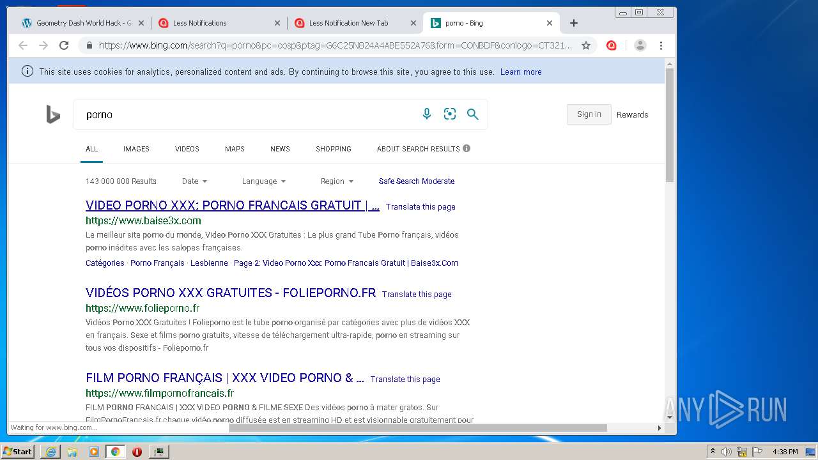This screenshot has height=460, width=818.
Task: Close the Less Notification New Tab tab
Action: coord(413,23)
